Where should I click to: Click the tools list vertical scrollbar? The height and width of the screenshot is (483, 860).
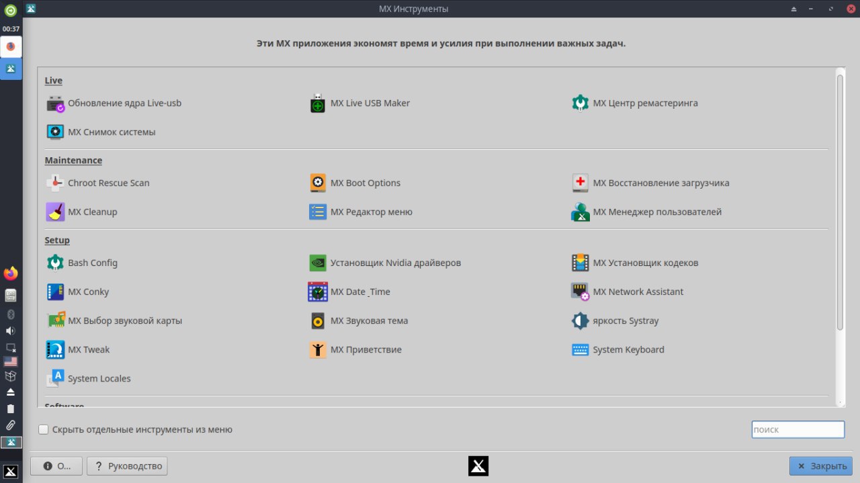point(840,202)
